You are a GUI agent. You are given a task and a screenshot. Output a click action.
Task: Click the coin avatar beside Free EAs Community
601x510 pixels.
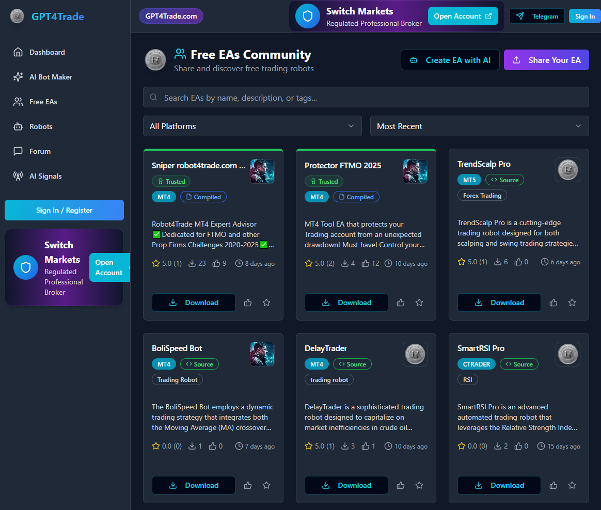(x=155, y=60)
